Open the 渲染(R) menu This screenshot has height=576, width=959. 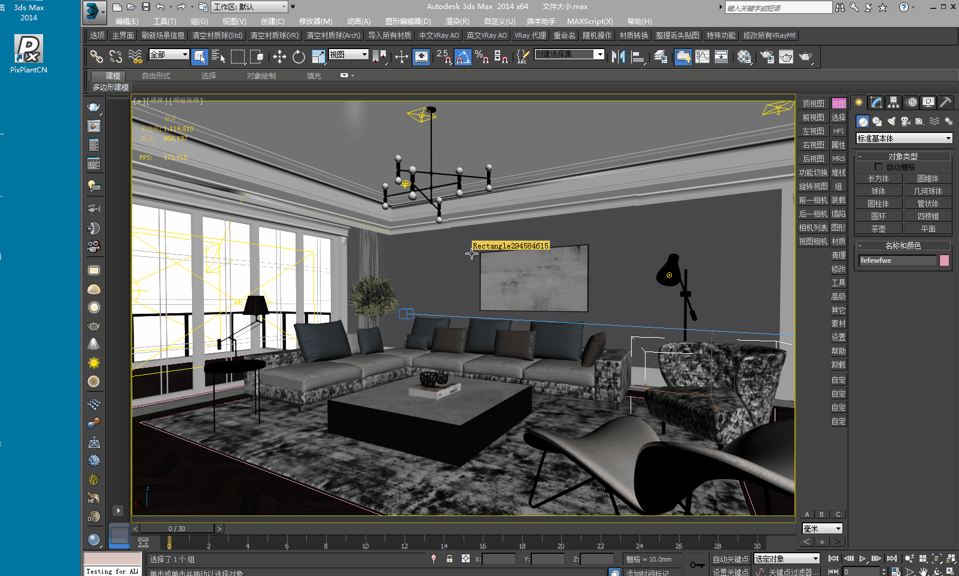[457, 22]
